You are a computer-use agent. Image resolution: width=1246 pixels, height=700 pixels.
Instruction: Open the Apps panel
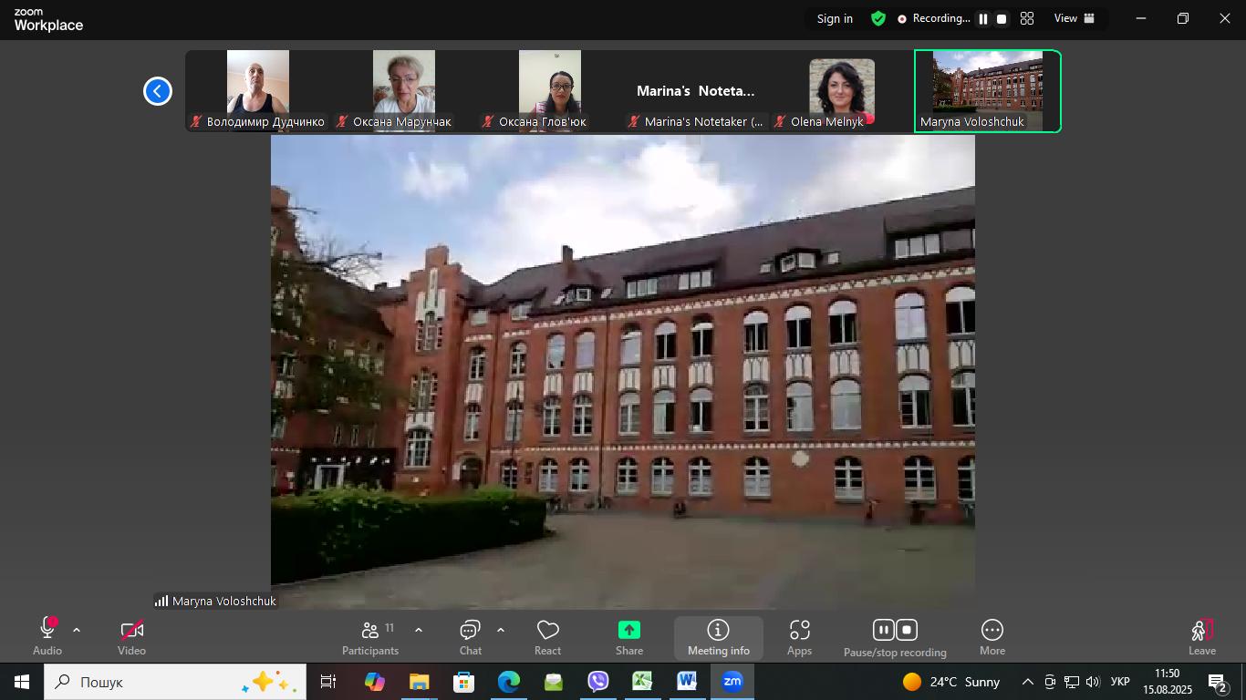[799, 637]
